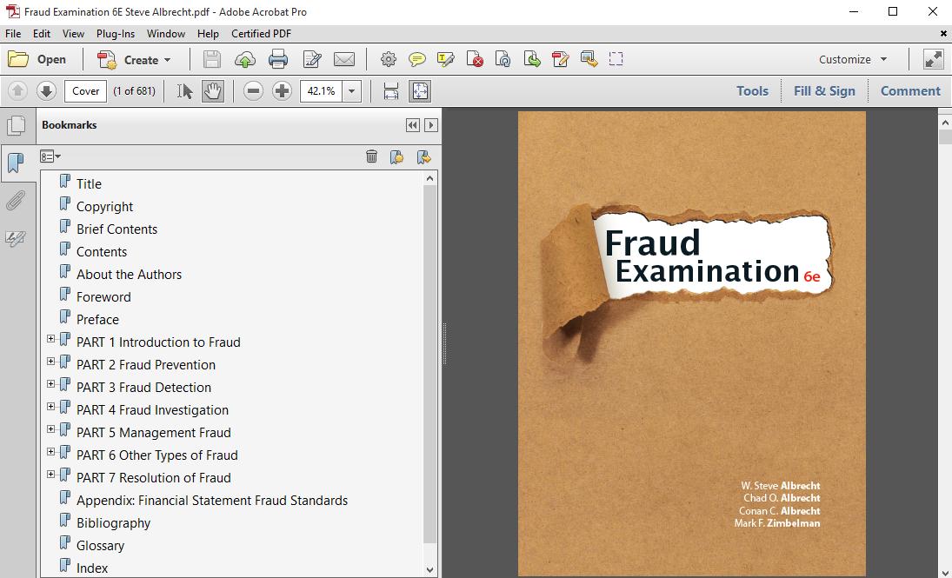Open Create dropdown arrow

pyautogui.click(x=168, y=60)
